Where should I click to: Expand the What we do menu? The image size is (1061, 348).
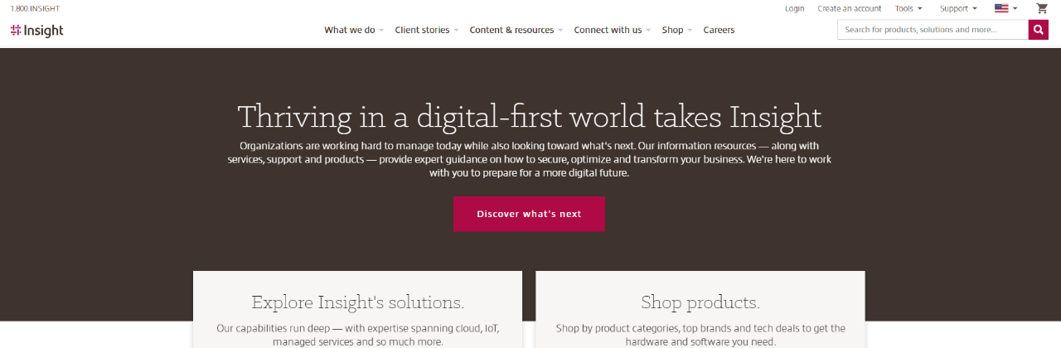coord(354,30)
